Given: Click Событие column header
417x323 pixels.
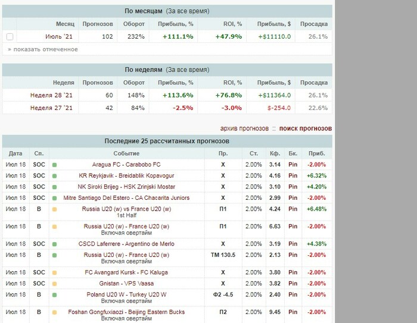Looking at the screenshot, I should [126, 153].
